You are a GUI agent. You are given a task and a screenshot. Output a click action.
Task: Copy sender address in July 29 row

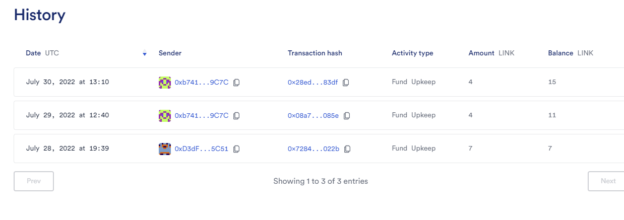(236, 115)
